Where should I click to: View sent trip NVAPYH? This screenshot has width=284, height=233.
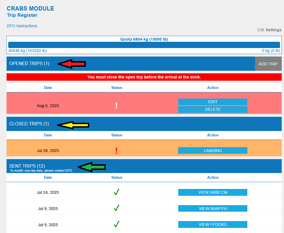[x=213, y=209]
